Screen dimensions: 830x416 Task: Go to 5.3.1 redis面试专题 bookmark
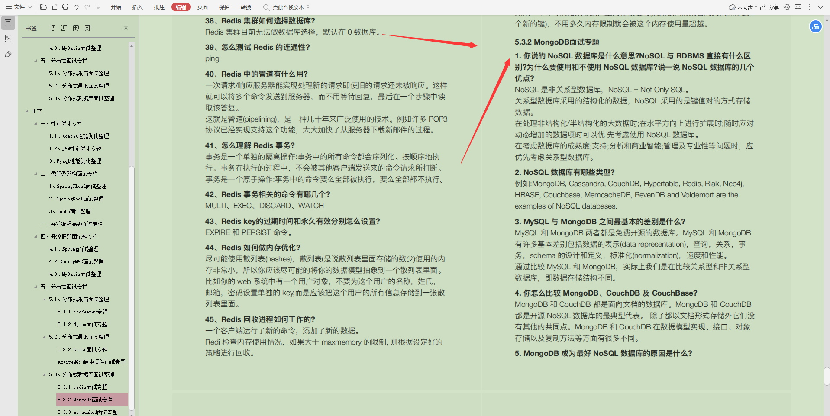[x=82, y=387]
